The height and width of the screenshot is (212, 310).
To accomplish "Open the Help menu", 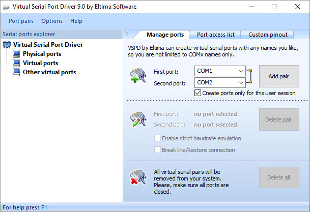I will [76, 21].
